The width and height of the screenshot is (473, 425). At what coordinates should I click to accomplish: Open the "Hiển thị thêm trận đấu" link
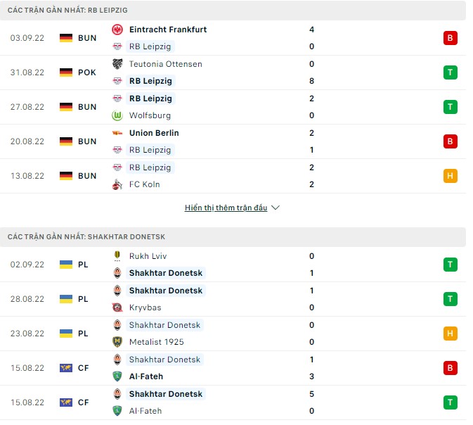pyautogui.click(x=226, y=208)
